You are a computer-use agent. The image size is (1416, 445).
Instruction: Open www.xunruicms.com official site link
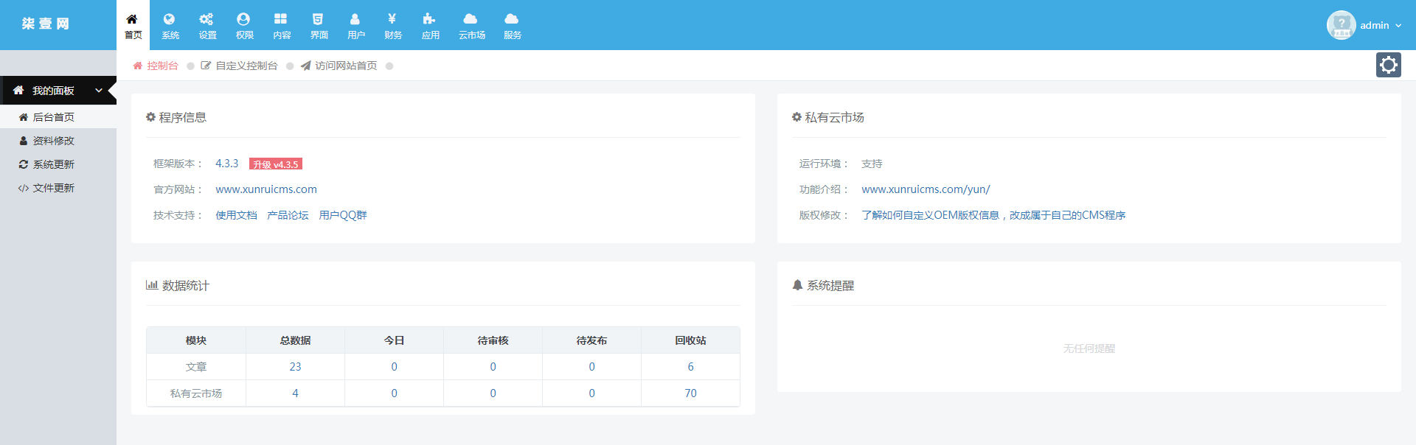coord(266,189)
